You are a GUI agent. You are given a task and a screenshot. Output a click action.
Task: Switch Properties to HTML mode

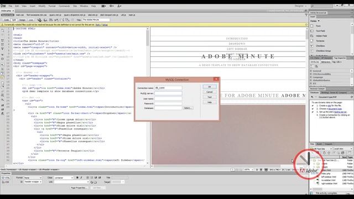click(x=6, y=178)
